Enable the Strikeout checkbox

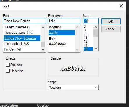pos(8,65)
